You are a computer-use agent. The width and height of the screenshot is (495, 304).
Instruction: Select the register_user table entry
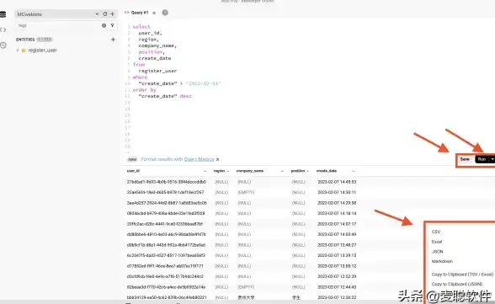(42, 51)
